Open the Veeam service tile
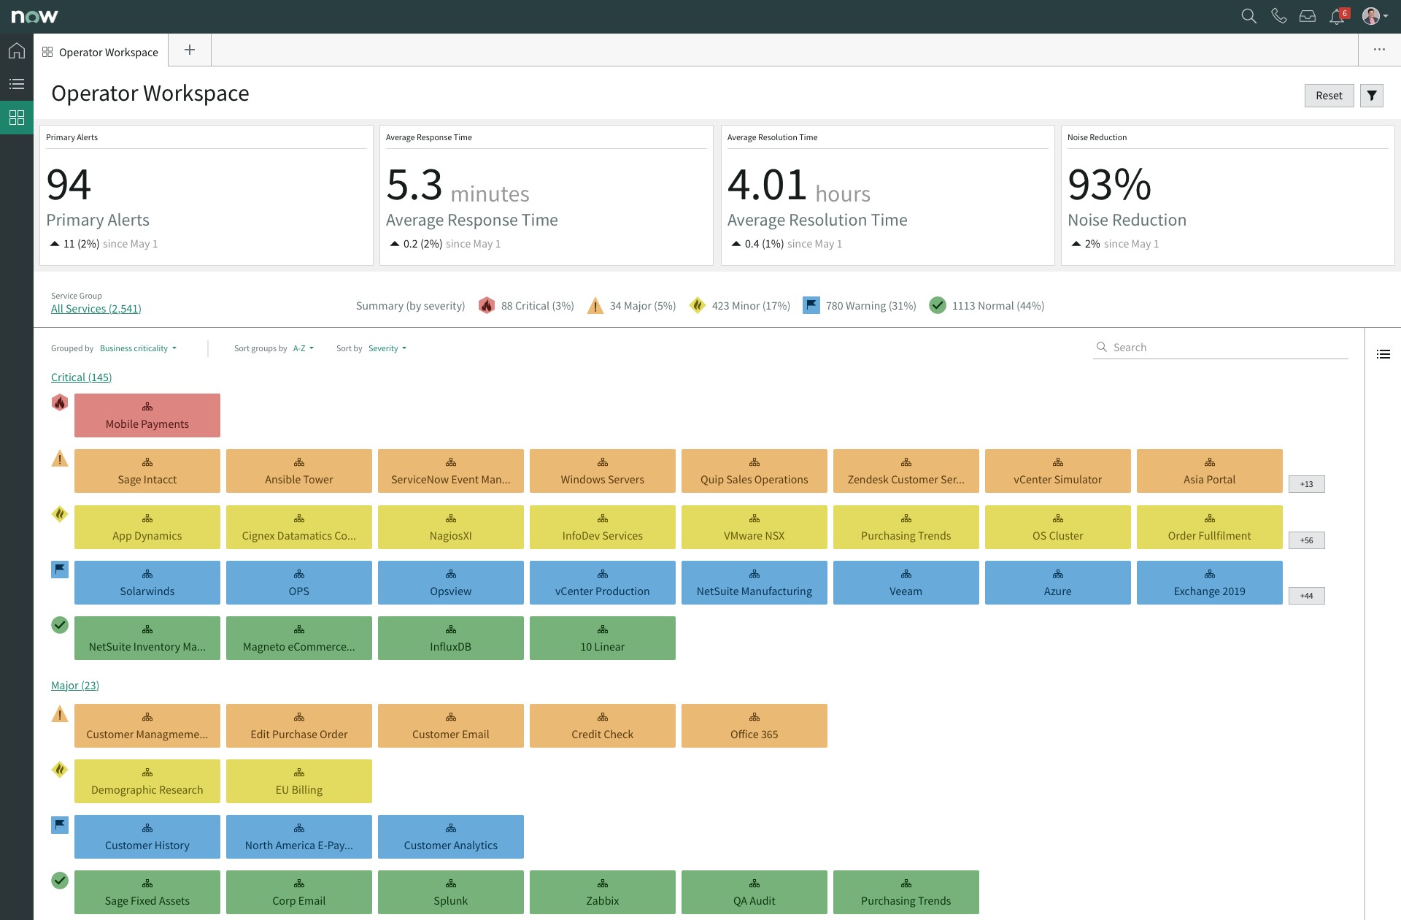The height and width of the screenshot is (920, 1401). pos(906,583)
